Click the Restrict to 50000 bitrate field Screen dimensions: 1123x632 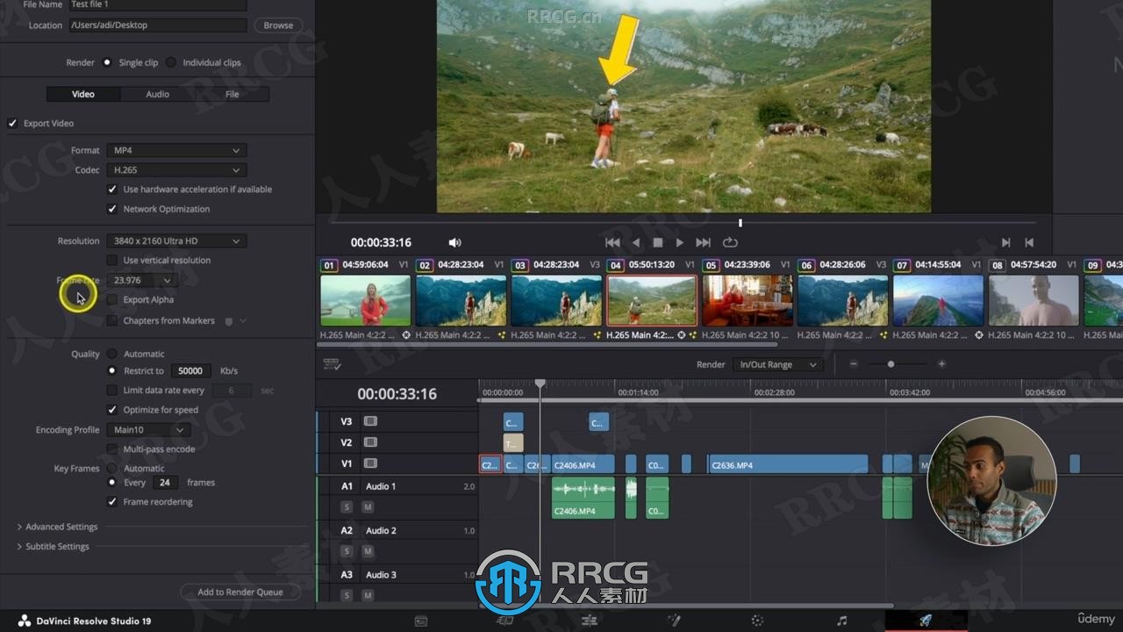[191, 370]
